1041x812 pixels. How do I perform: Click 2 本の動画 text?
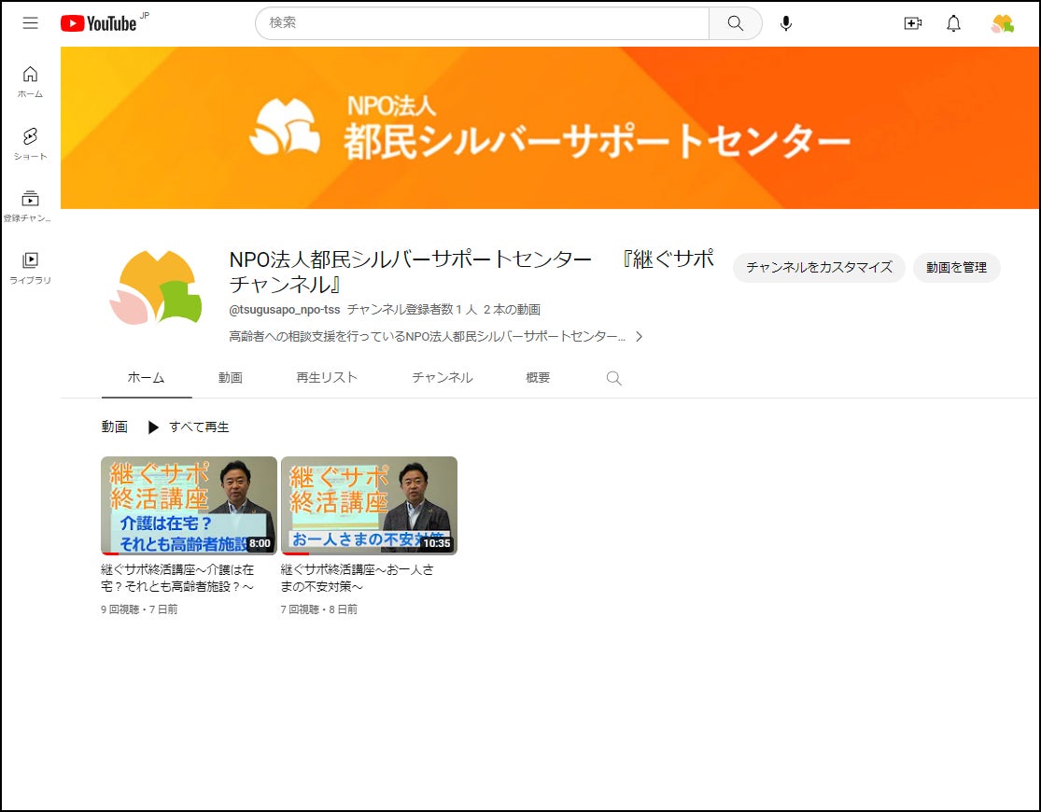coord(512,309)
